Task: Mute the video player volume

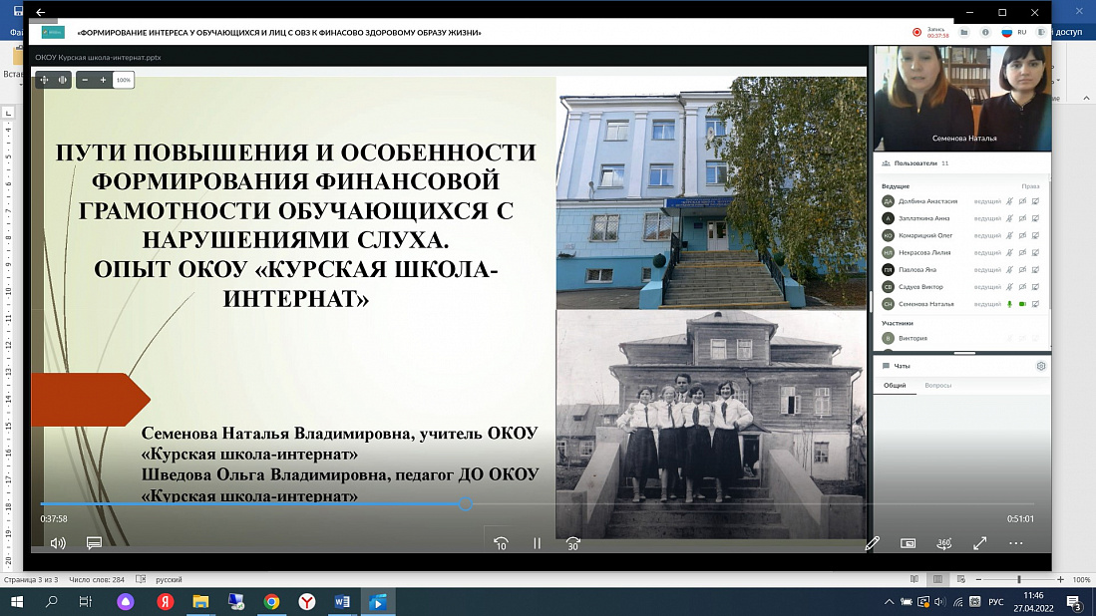Action: pyautogui.click(x=58, y=542)
